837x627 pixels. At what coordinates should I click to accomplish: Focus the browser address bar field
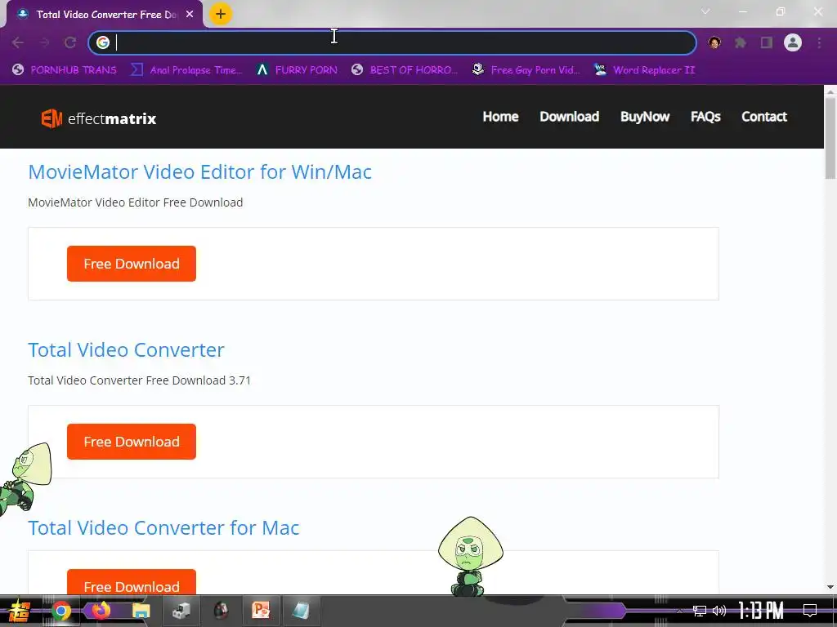coord(392,42)
